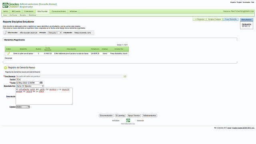Open the Estatus Activo dropdown
Image resolution: width=256 pixels, height=144 pixels.
point(23,107)
